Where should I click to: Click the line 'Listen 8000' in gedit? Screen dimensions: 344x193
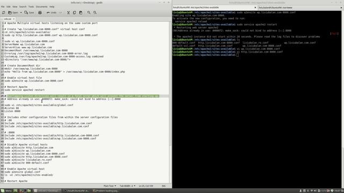pyautogui.click(x=12, y=111)
